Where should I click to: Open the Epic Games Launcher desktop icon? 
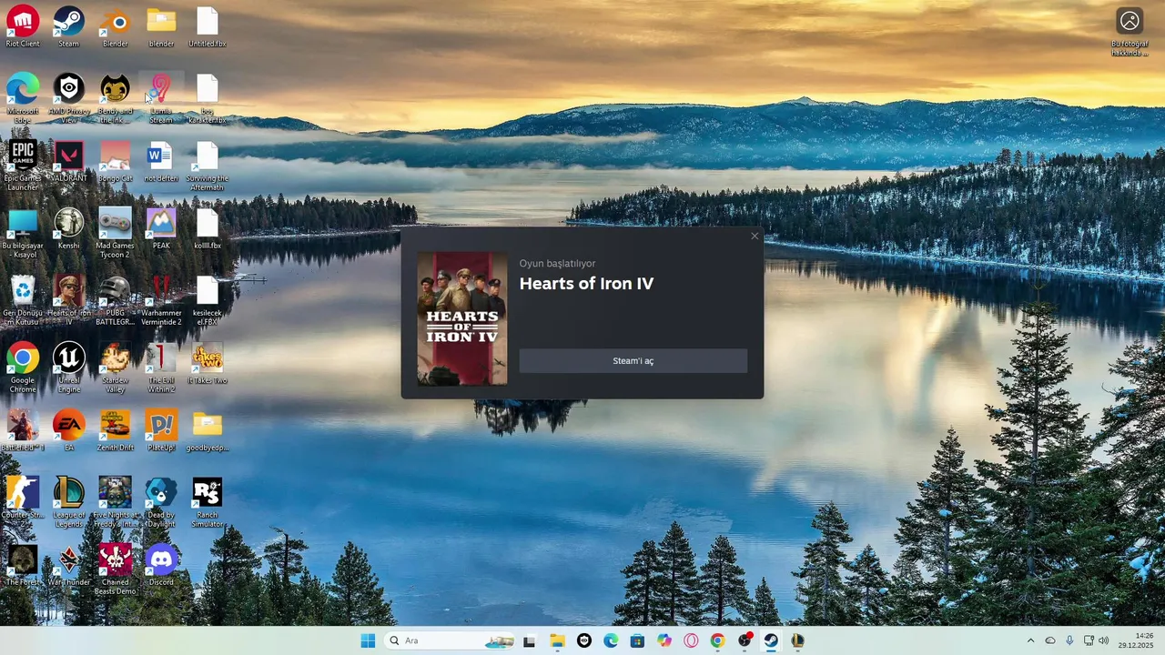(x=23, y=166)
